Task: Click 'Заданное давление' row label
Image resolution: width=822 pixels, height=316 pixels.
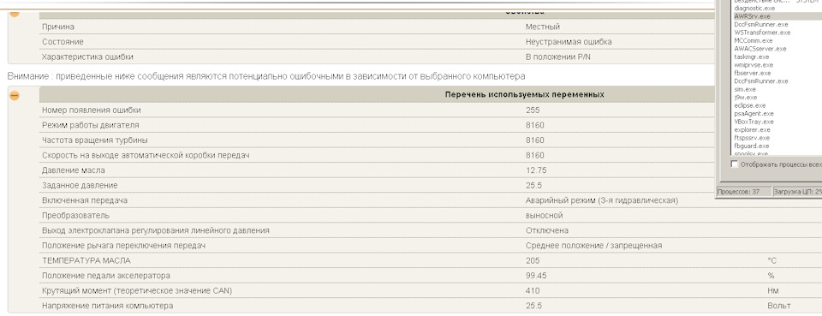Action: (80, 186)
